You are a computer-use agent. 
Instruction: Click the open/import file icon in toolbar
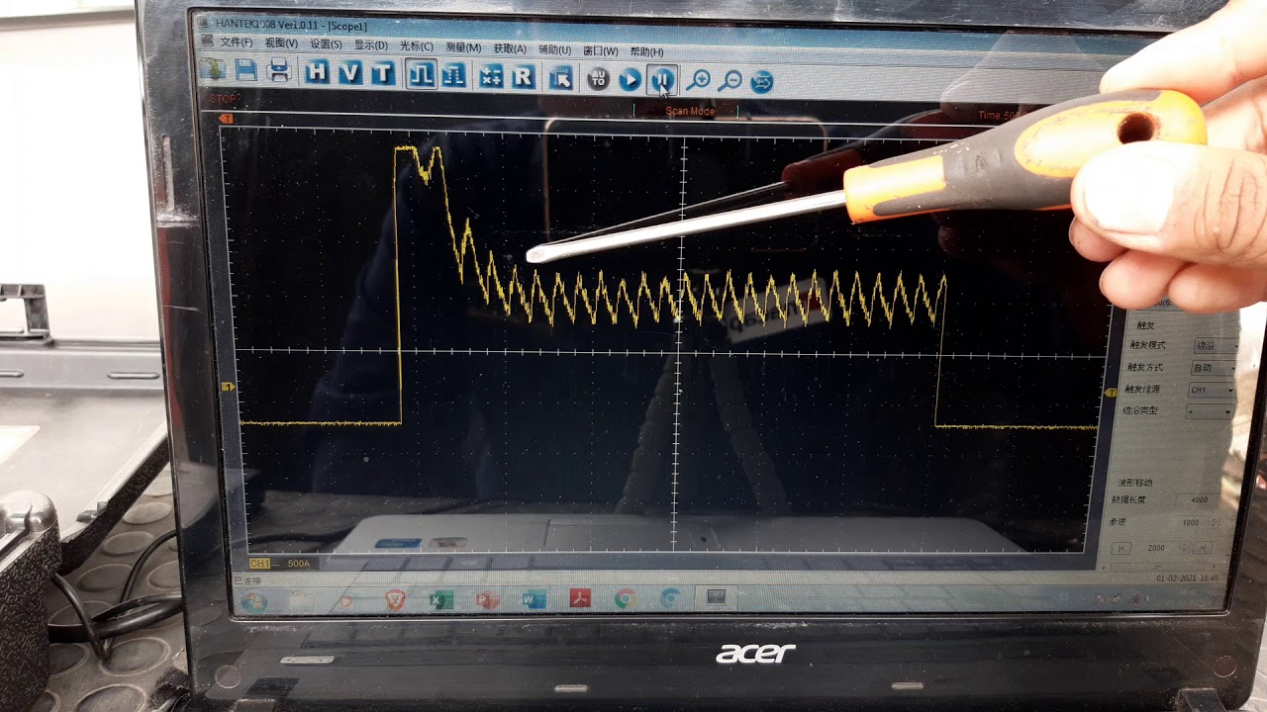213,70
